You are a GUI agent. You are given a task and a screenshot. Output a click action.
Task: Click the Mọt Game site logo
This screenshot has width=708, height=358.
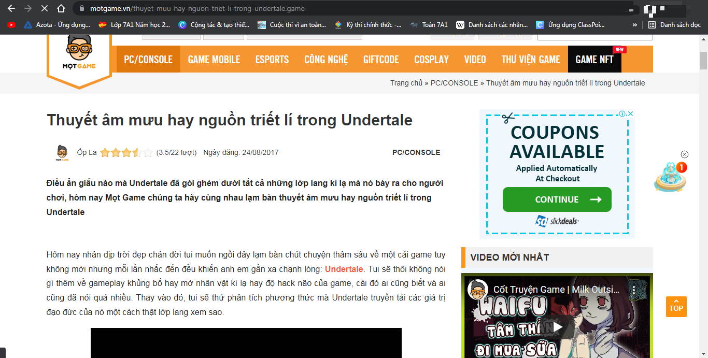click(x=79, y=54)
